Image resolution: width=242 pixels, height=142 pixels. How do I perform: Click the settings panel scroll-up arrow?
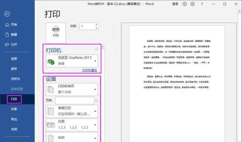pos(103,47)
